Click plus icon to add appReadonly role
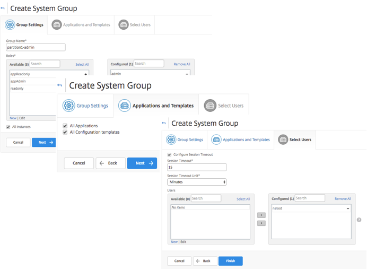 (86, 74)
